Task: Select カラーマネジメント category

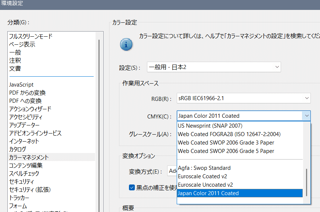Action: point(52,157)
